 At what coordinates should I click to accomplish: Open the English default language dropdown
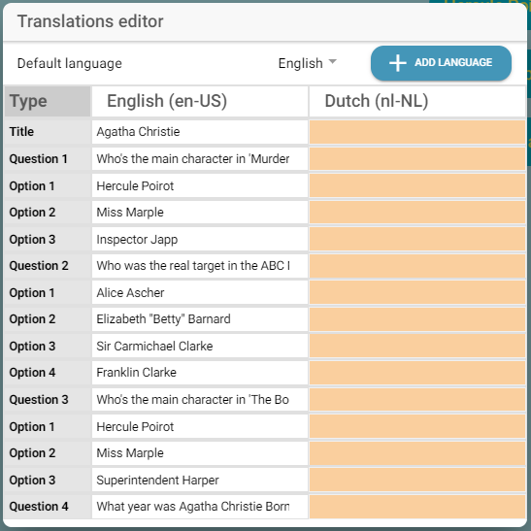tap(307, 63)
